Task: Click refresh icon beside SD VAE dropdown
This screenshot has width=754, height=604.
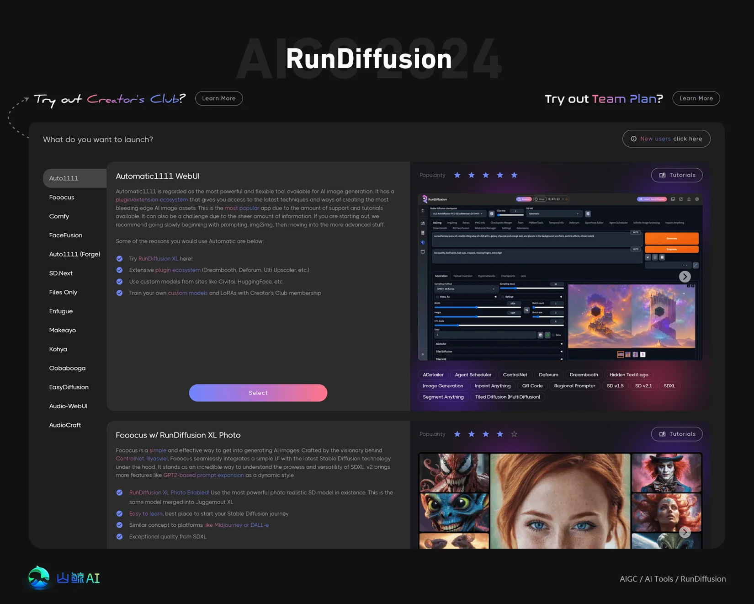Action: coord(588,214)
